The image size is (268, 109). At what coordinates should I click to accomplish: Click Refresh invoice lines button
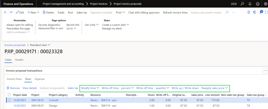click(175, 13)
